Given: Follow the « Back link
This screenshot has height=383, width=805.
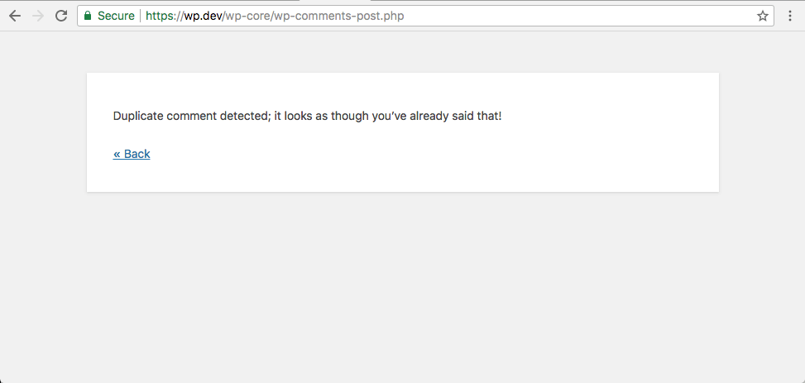Looking at the screenshot, I should coord(132,154).
